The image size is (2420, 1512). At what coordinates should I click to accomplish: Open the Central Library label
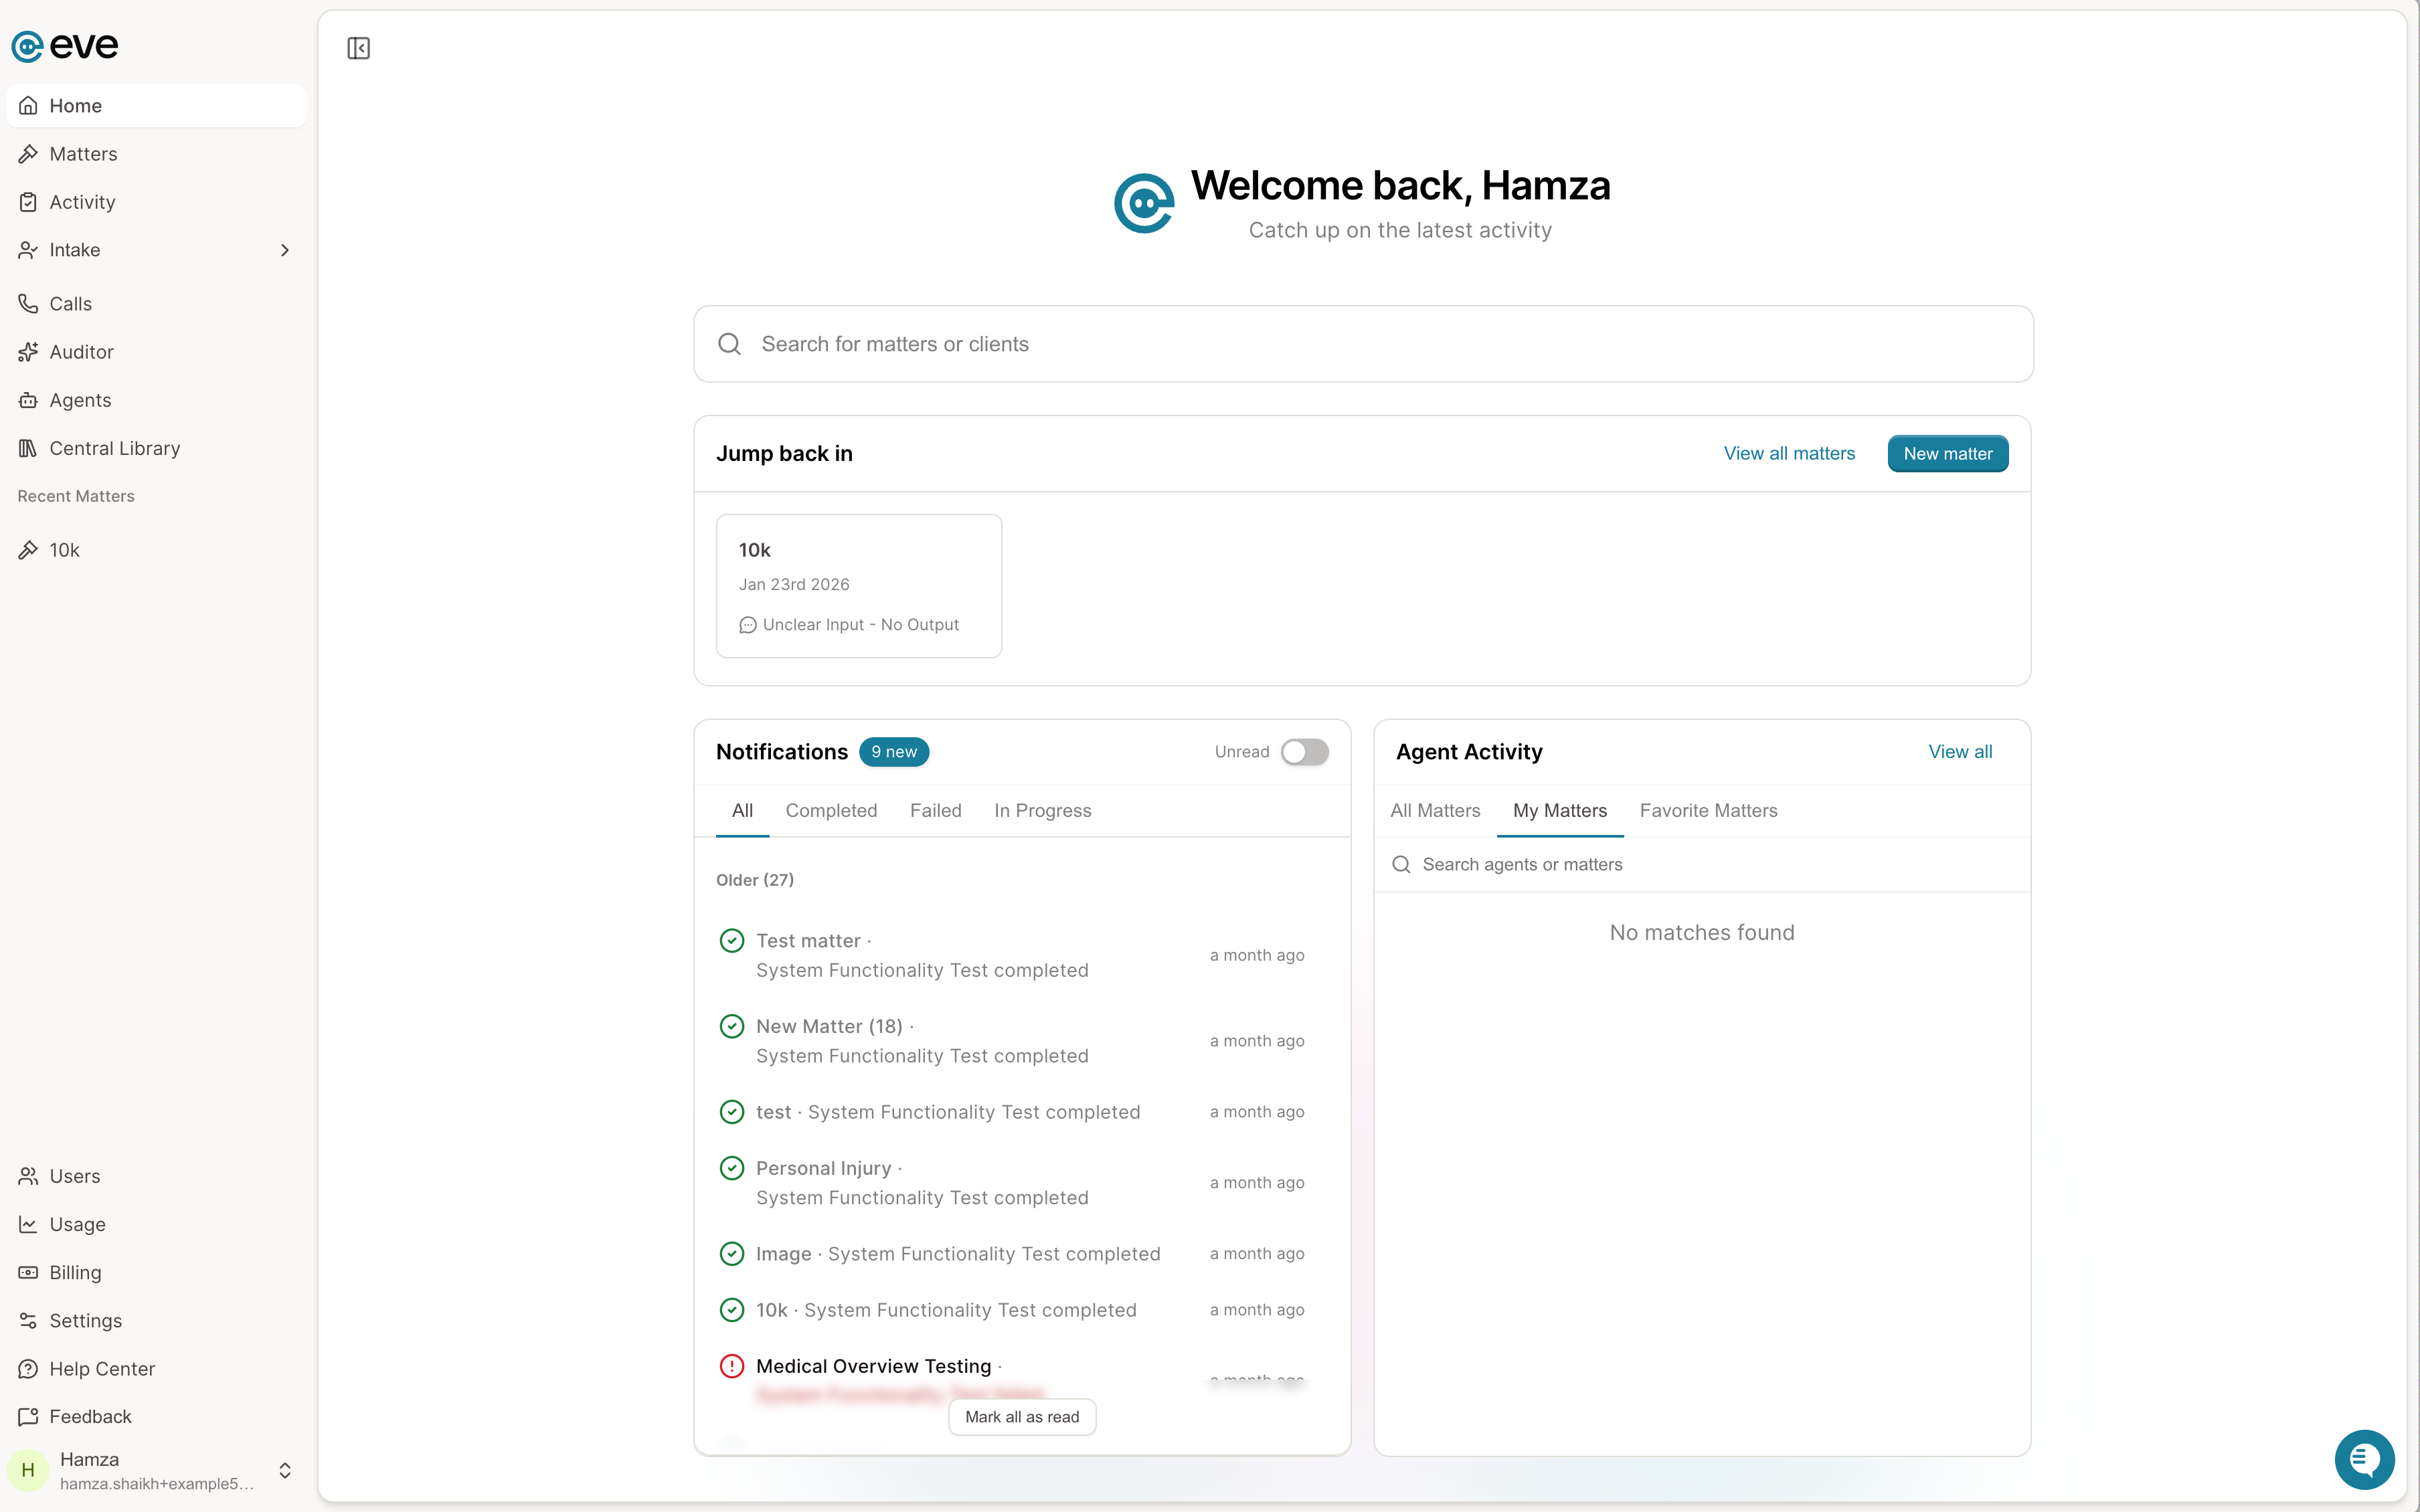coord(115,448)
